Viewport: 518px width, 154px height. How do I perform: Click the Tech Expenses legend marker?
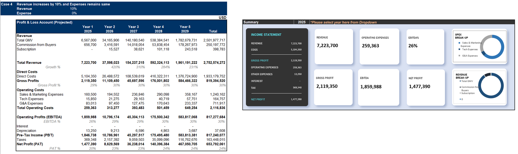(x=459, y=49)
